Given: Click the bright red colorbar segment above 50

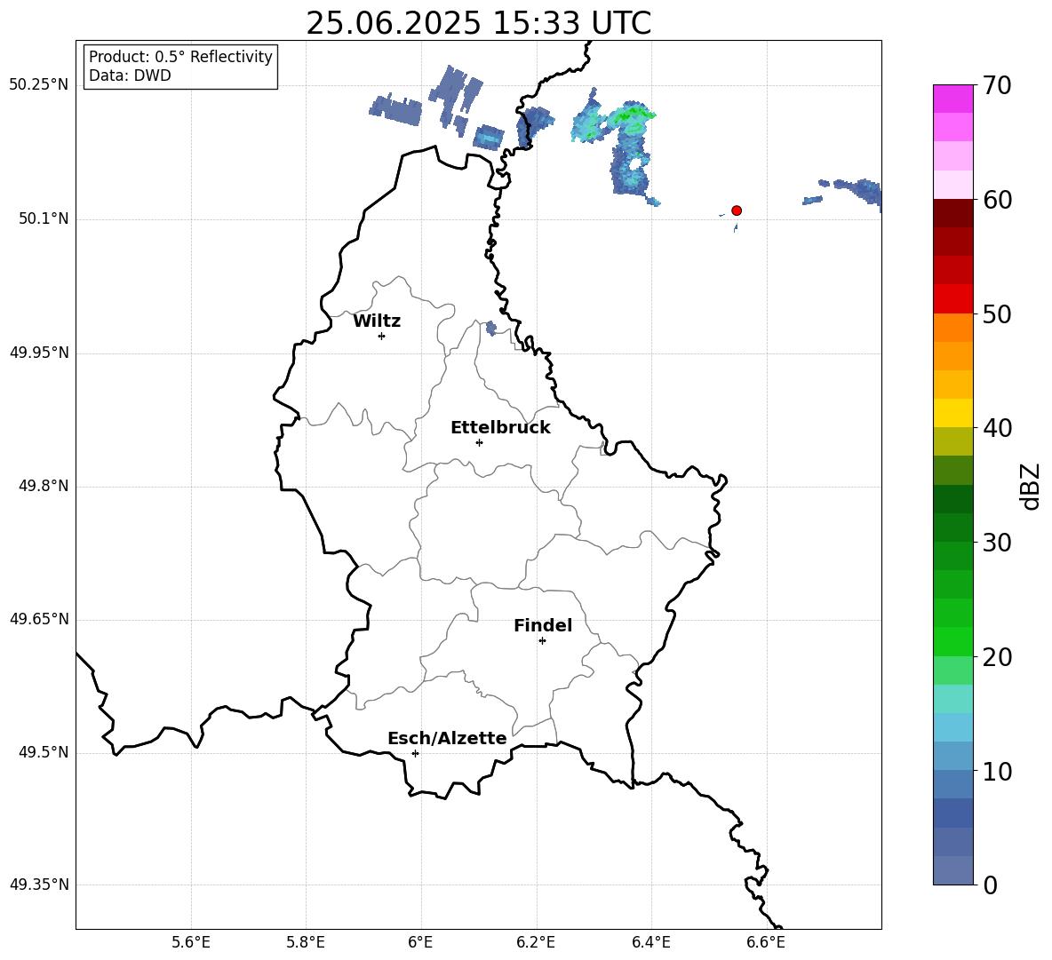Looking at the screenshot, I should (x=953, y=299).
